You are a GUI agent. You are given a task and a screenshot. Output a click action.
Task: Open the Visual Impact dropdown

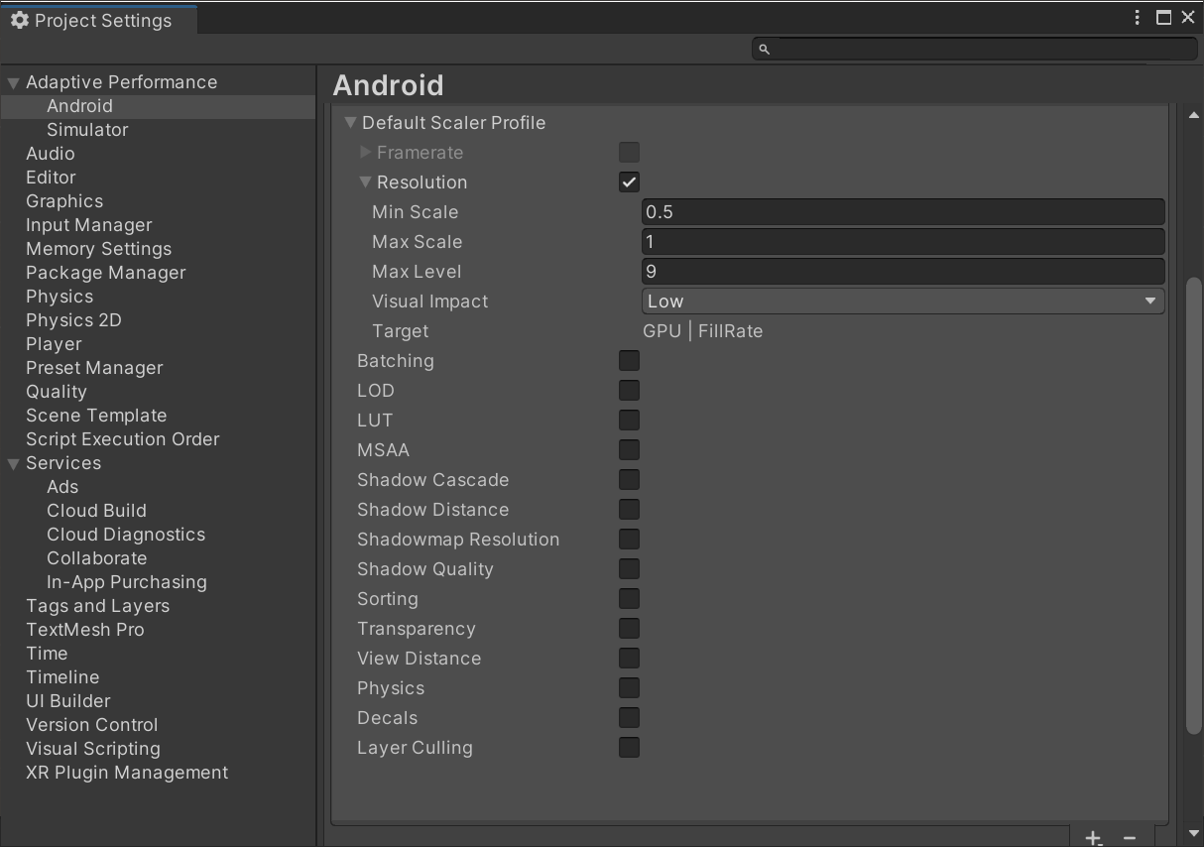(903, 302)
